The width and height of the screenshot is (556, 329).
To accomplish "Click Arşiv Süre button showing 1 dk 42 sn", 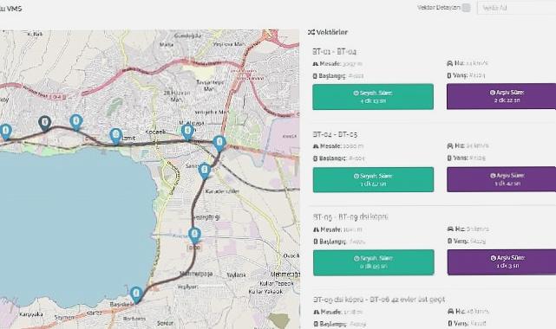I will click(x=501, y=179).
